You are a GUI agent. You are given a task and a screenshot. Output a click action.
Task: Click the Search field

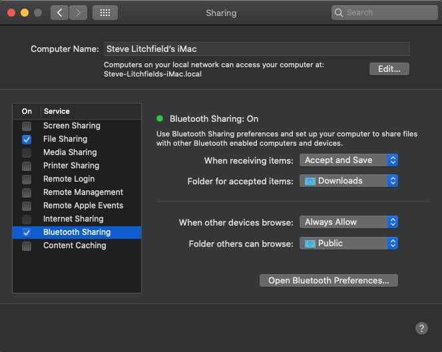tap(385, 13)
